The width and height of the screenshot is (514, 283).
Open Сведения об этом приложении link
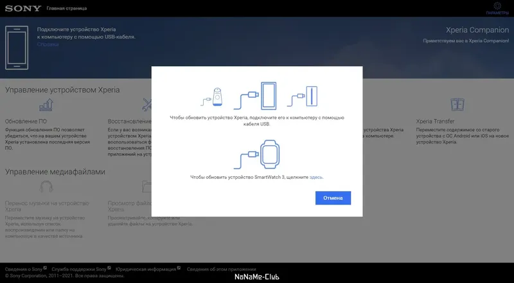pyautogui.click(x=221, y=269)
